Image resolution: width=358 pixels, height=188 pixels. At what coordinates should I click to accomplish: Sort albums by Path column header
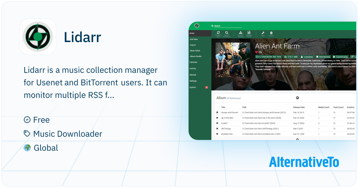point(244,107)
